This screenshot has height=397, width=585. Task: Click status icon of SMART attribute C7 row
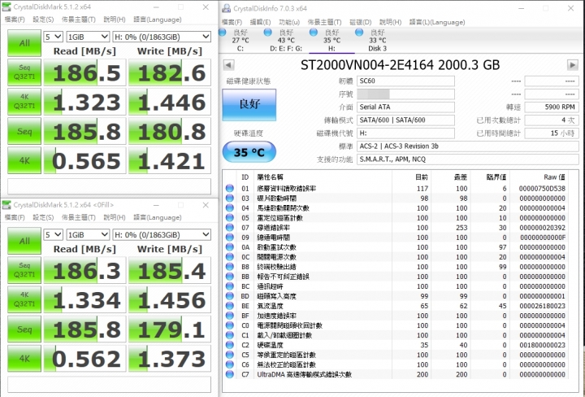point(230,374)
